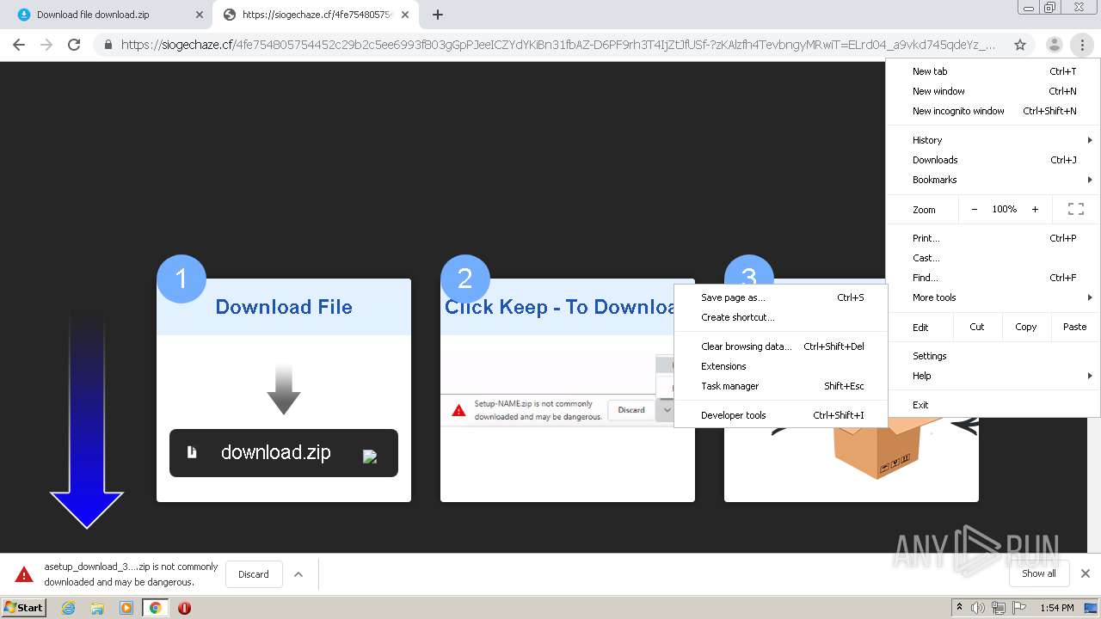Click 'Copy' in the Edit row
Viewport: 1101px width, 619px height.
1025,327
